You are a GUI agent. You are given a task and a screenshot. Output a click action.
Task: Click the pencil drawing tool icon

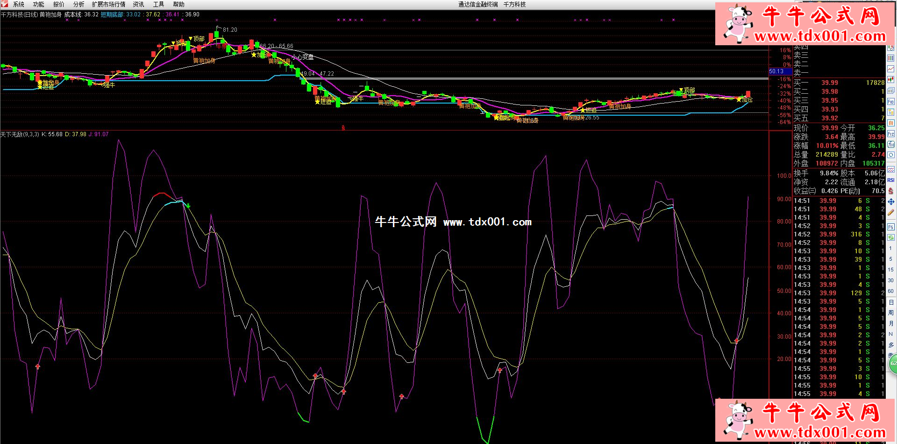[x=891, y=212]
